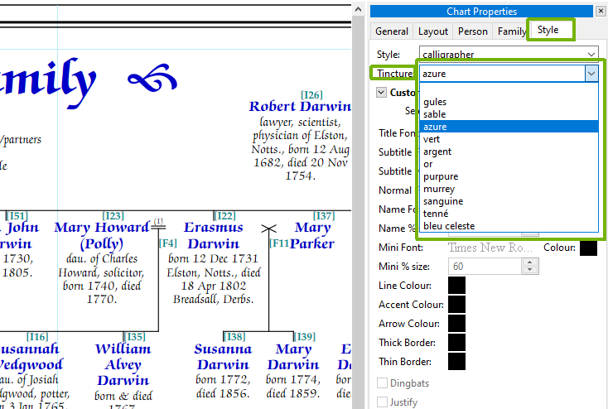The width and height of the screenshot is (608, 409).
Task: Enable the Dingbats checkbox
Action: (382, 383)
